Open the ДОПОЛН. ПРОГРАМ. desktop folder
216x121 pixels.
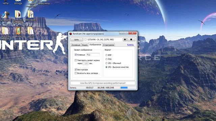click(x=18, y=17)
